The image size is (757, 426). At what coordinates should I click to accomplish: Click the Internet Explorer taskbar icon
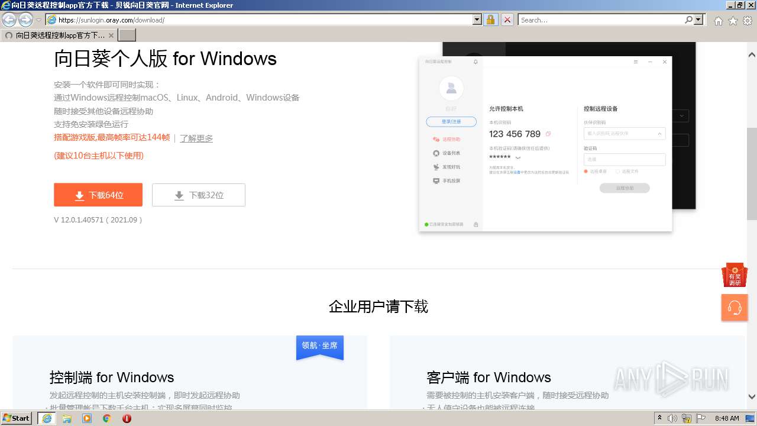[47, 418]
